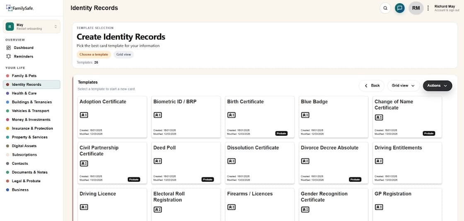Screen dimensions: 464x221
Task: Click the Choose a template pill
Action: 94,55
